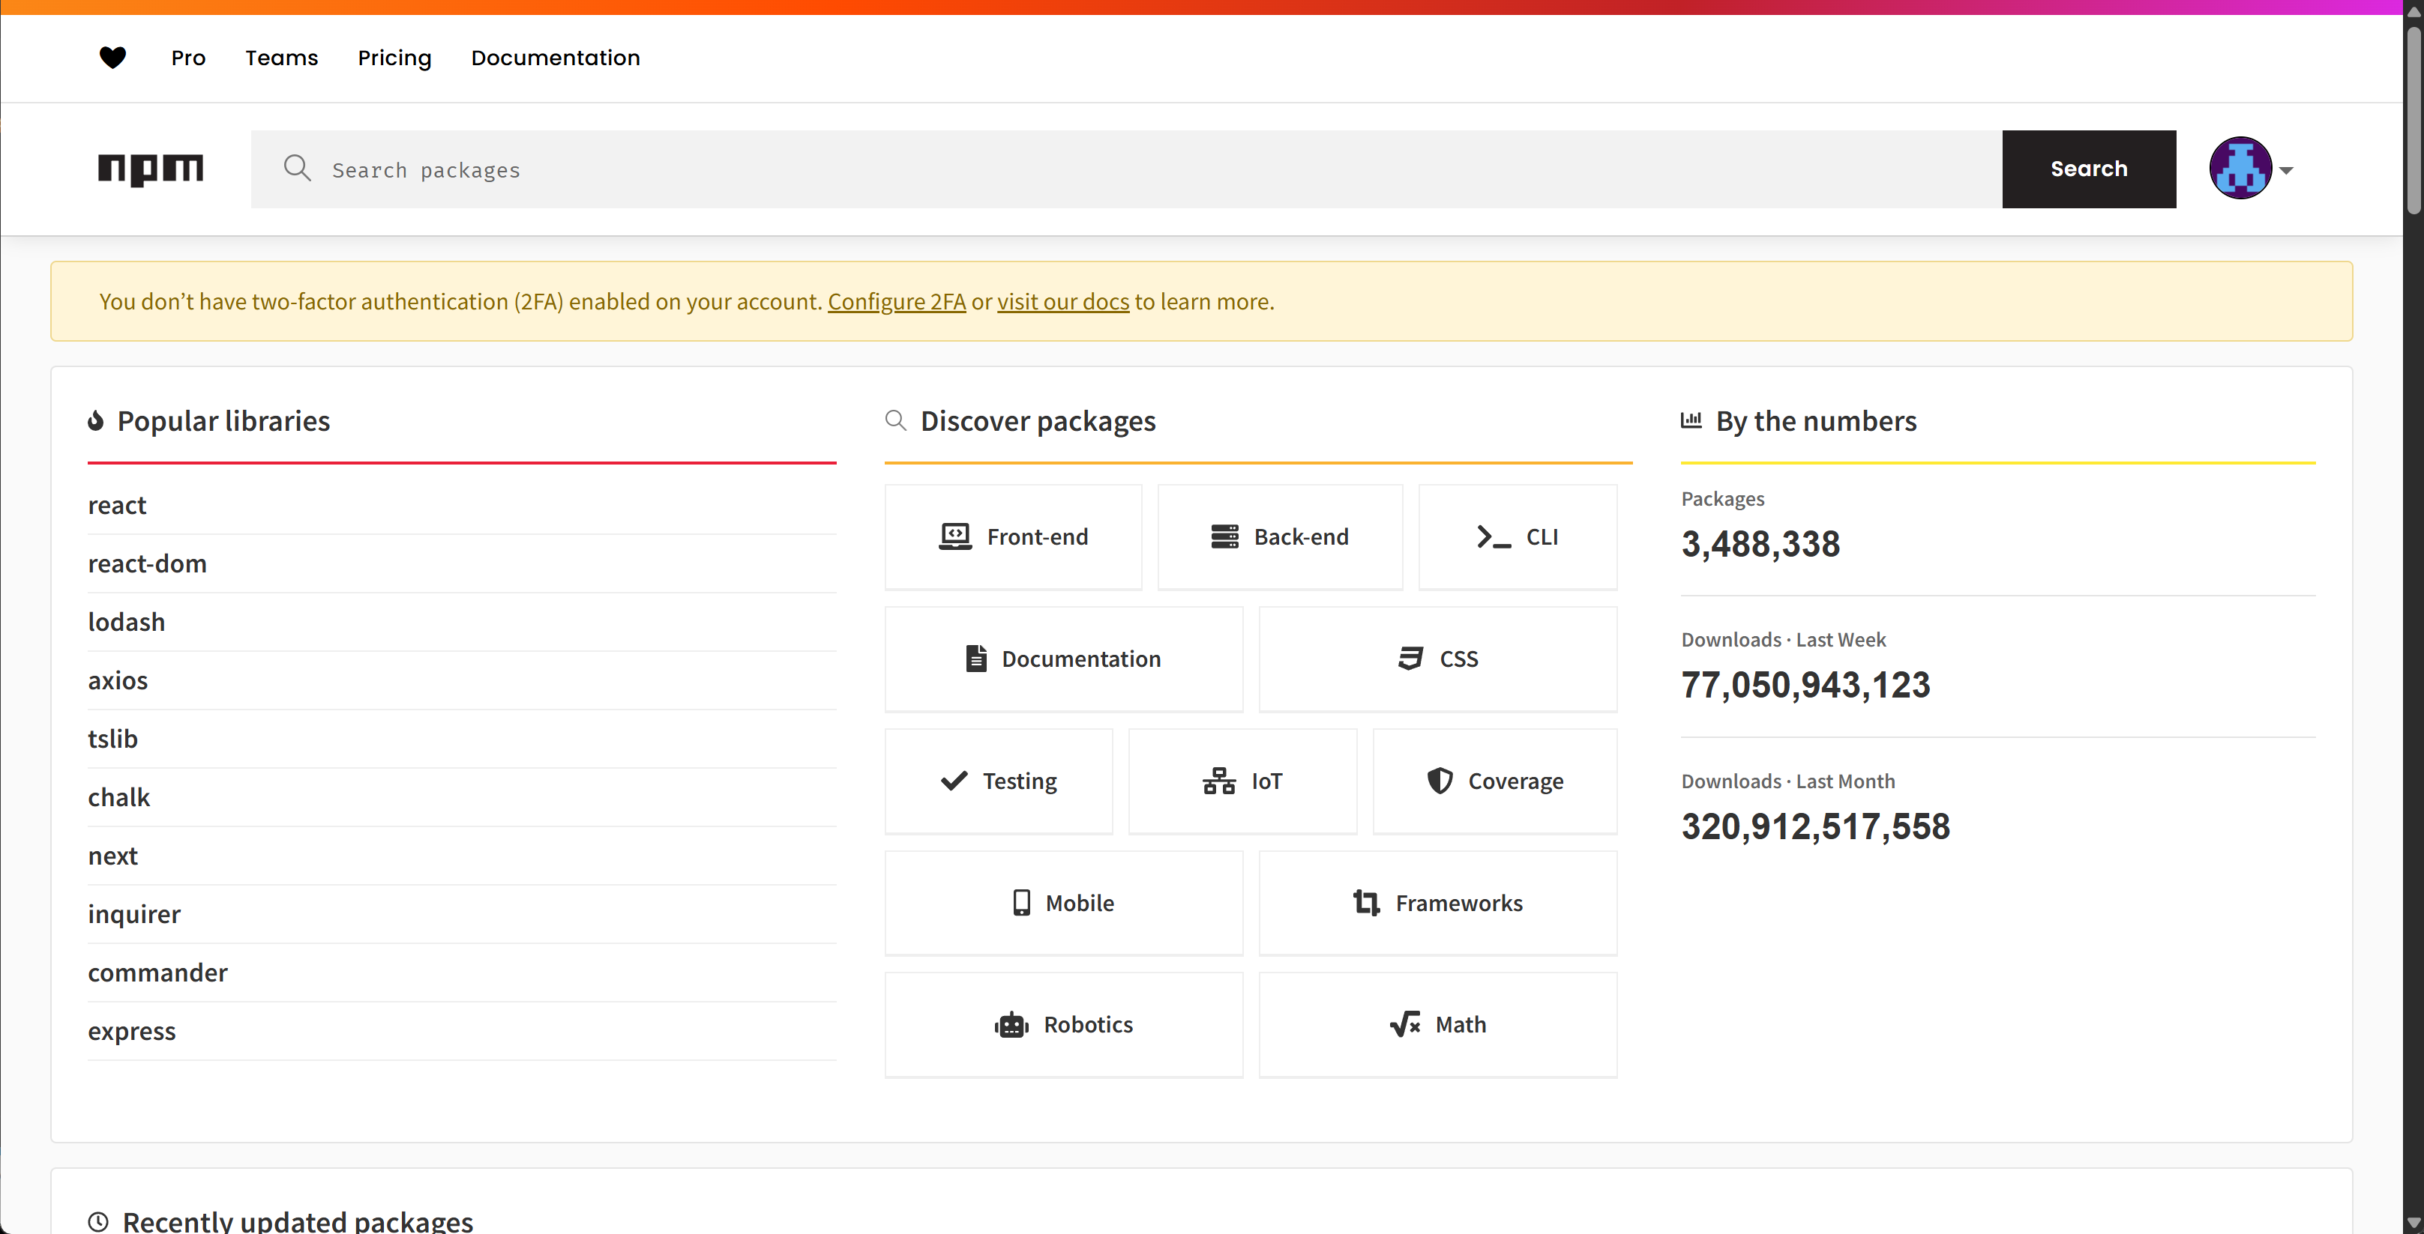Open the inquirer library link

(133, 914)
